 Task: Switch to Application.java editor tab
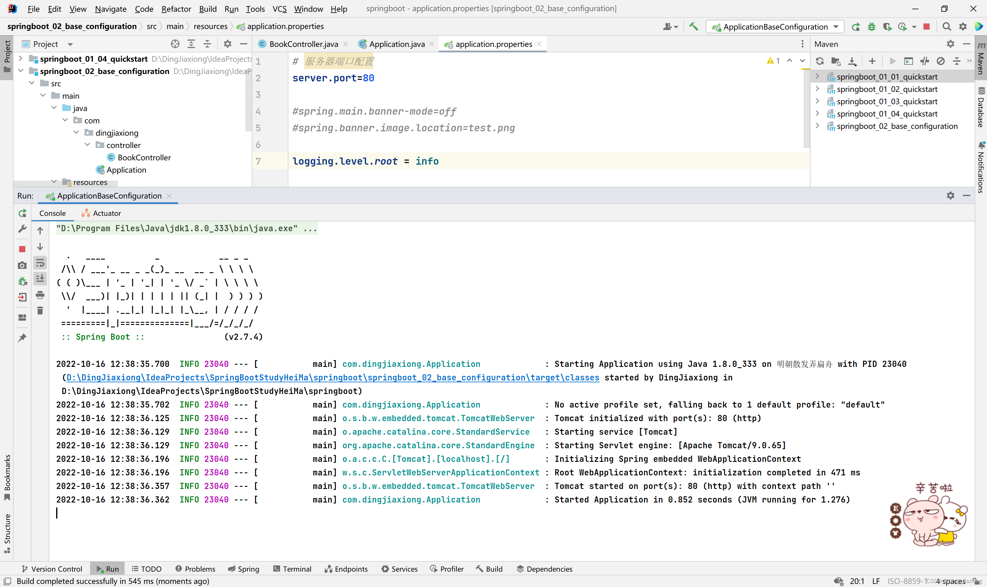click(x=397, y=44)
